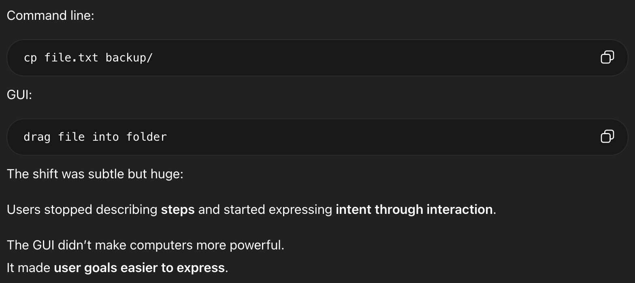Click the text "Users stopped describing"

(82, 209)
